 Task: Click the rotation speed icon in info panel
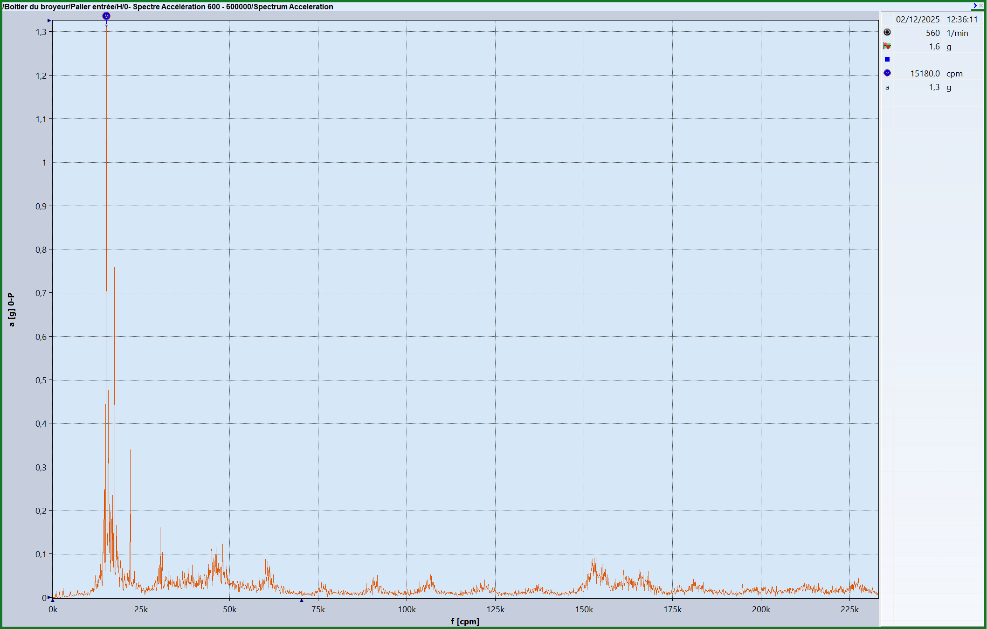[x=887, y=32]
